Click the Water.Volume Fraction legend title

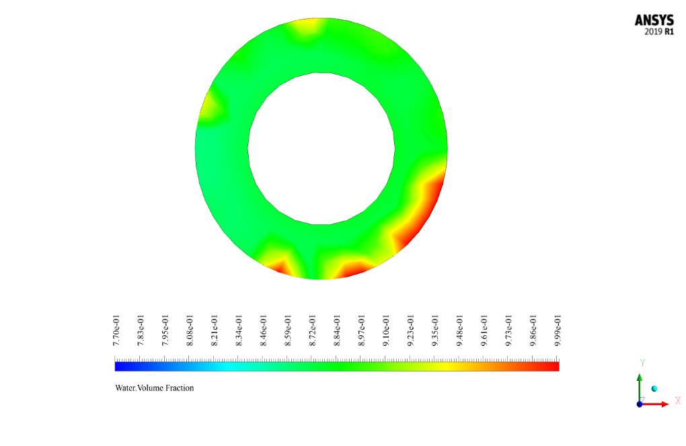[x=155, y=388]
